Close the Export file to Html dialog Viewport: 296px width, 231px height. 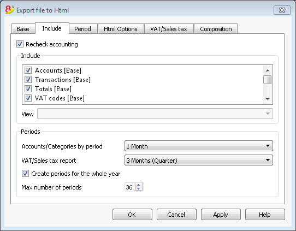pos(282,10)
